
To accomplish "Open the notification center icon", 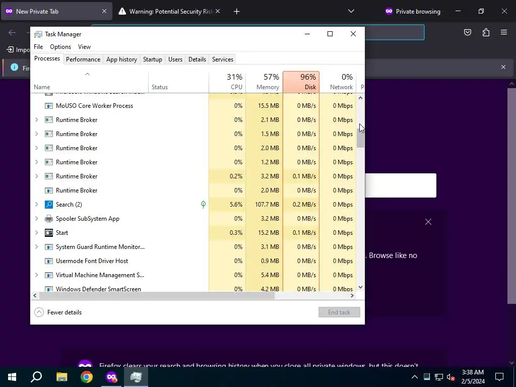I will coord(499,377).
